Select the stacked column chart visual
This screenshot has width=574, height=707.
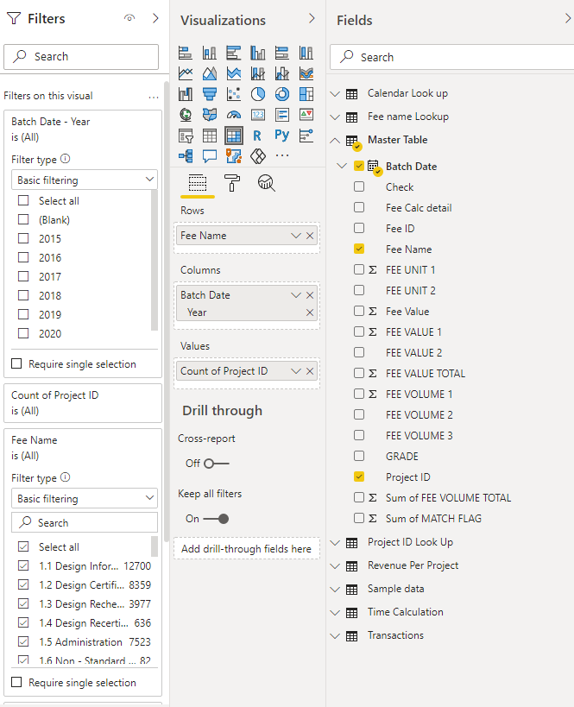(209, 54)
